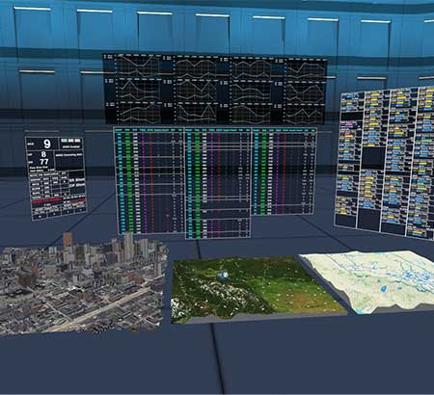Select the top-right line chart on the chart wall

click(307, 69)
